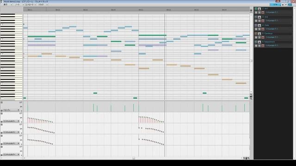Click the icon atop the velocity lane
Image resolution: width=296 pixels, height=166 pixels.
tap(1, 102)
